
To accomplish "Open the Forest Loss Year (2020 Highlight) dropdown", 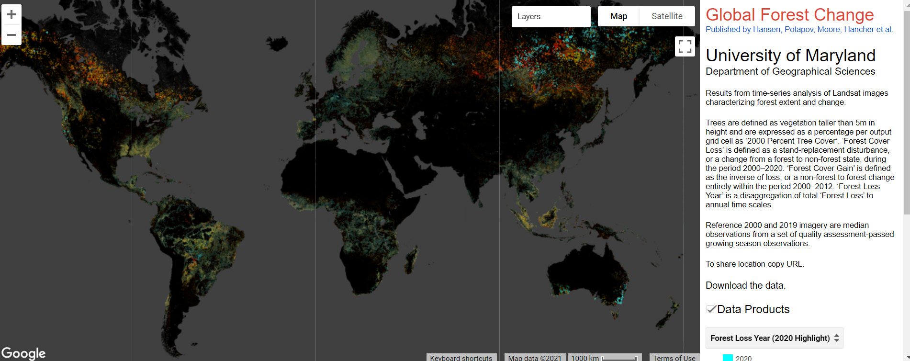I will pyautogui.click(x=775, y=338).
